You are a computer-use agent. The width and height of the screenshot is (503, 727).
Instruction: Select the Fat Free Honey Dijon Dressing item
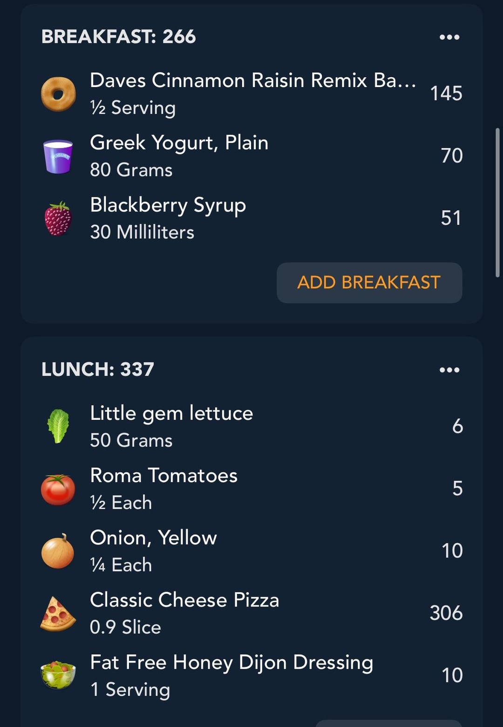(x=251, y=675)
